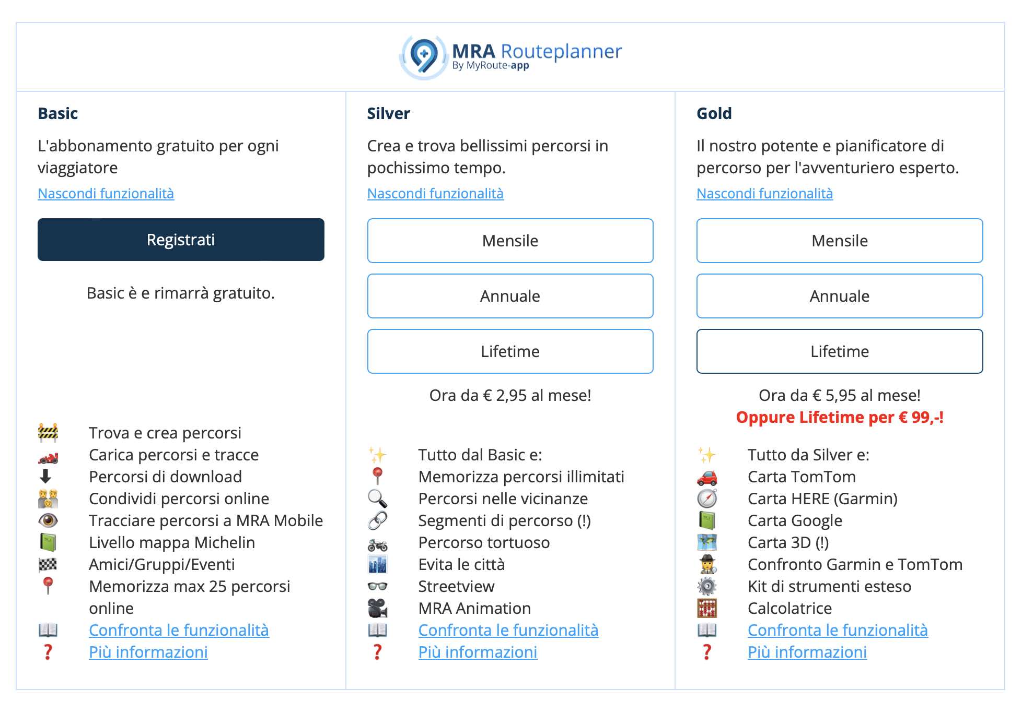Image resolution: width=1022 pixels, height=712 pixels.
Task: Click the magnifier icon beside Percorsi nelle vicinanze
Action: [377, 499]
